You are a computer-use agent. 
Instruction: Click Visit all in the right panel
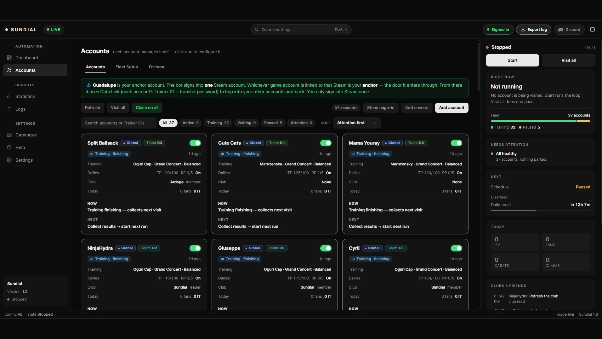(x=569, y=60)
